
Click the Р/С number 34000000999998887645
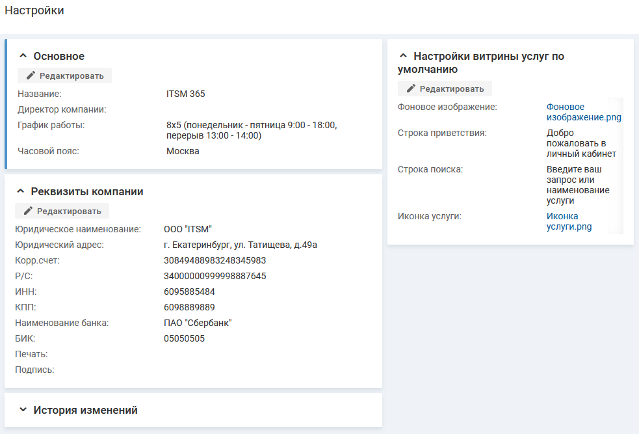click(215, 276)
